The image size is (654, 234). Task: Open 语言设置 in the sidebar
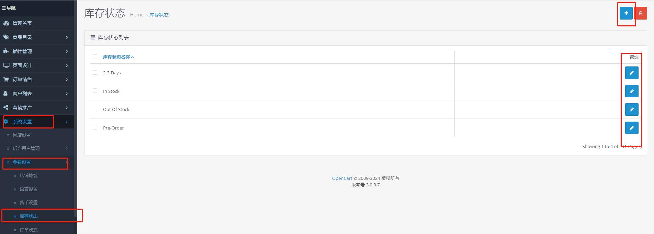click(x=29, y=189)
